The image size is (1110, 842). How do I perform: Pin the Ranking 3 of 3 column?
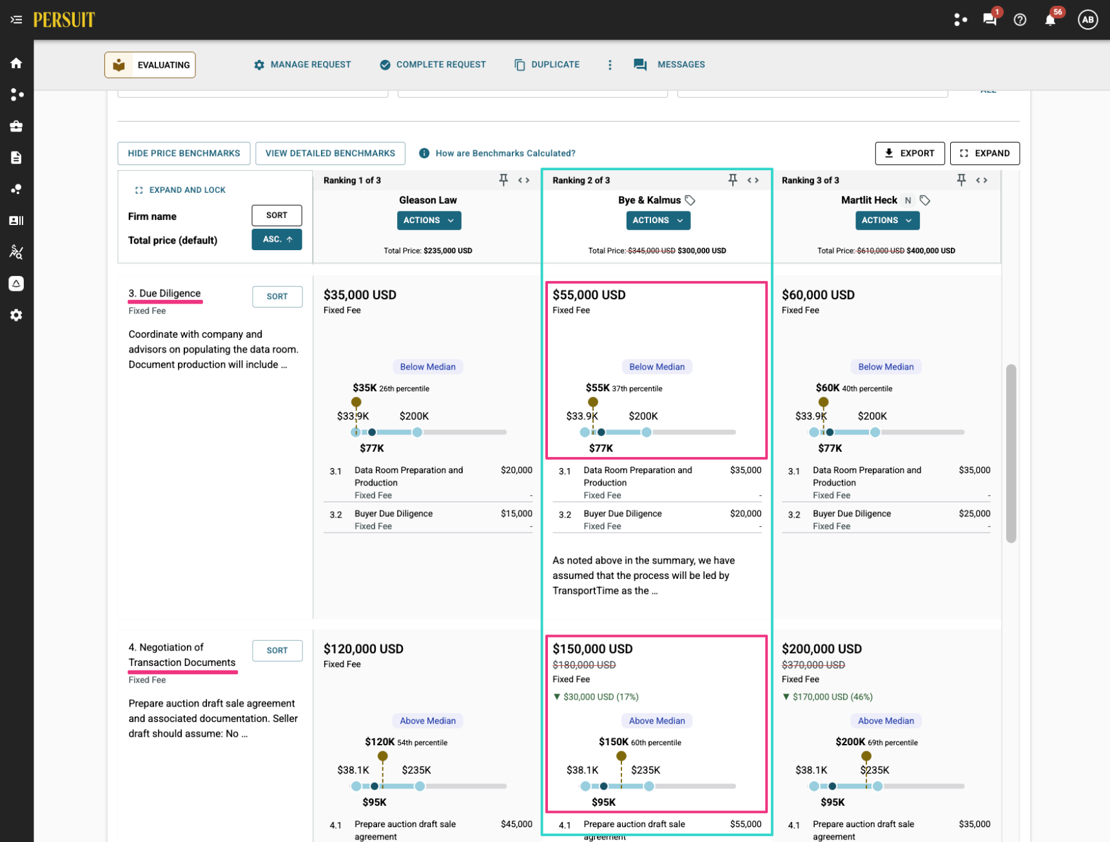pyautogui.click(x=961, y=181)
